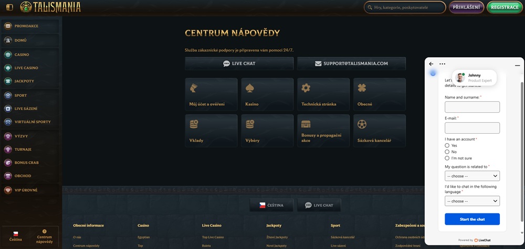Click the support@talismania.com email button
This screenshot has width=525, height=249.
[x=351, y=63]
